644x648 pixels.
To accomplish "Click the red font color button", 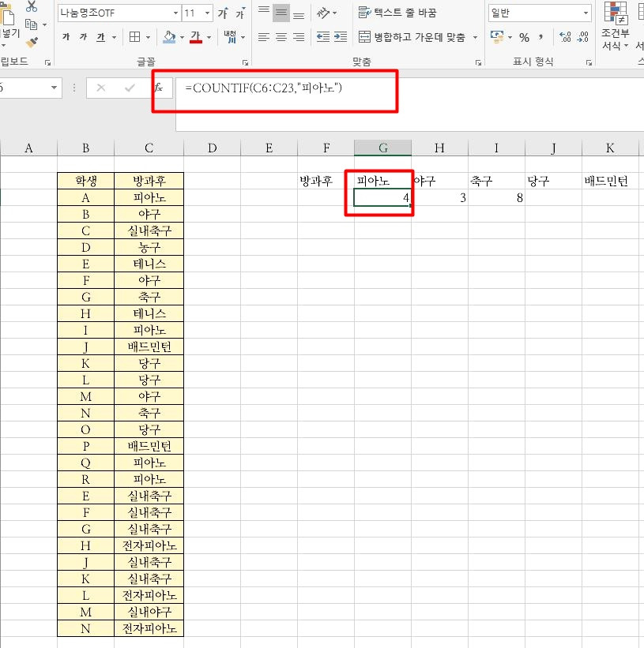I will (x=196, y=37).
